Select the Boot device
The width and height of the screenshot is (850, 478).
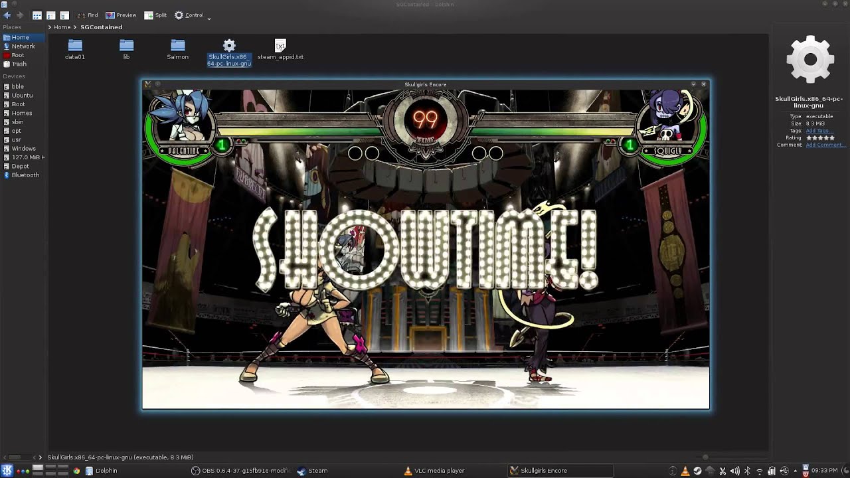(x=23, y=104)
